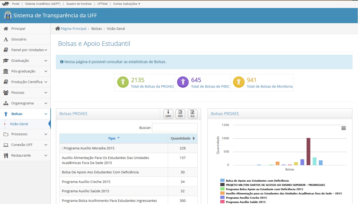358x204 pixels.
Task: Click the child icon next to Bolsas
Action: click(6, 114)
